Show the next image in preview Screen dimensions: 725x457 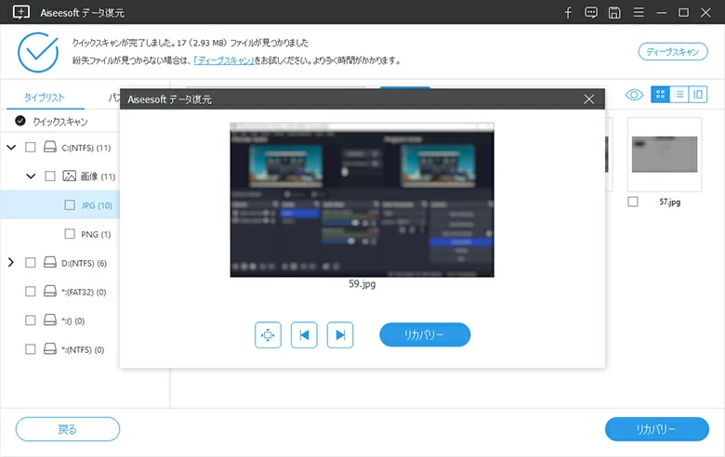340,335
